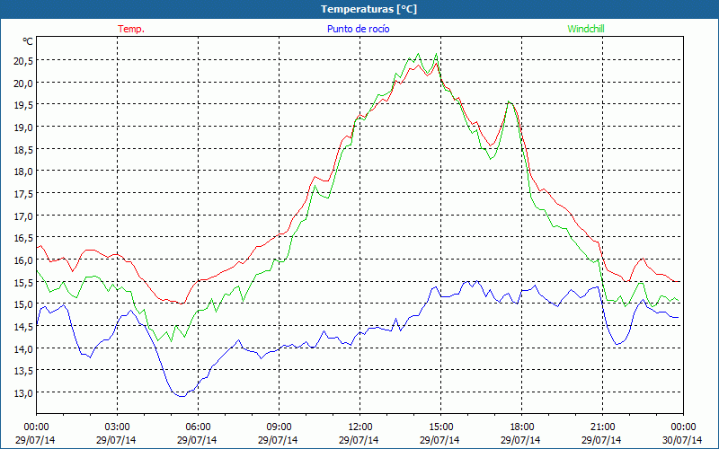The height and width of the screenshot is (449, 719).
Task: Click the 06:00 time axis label
Action: pyautogui.click(x=198, y=427)
